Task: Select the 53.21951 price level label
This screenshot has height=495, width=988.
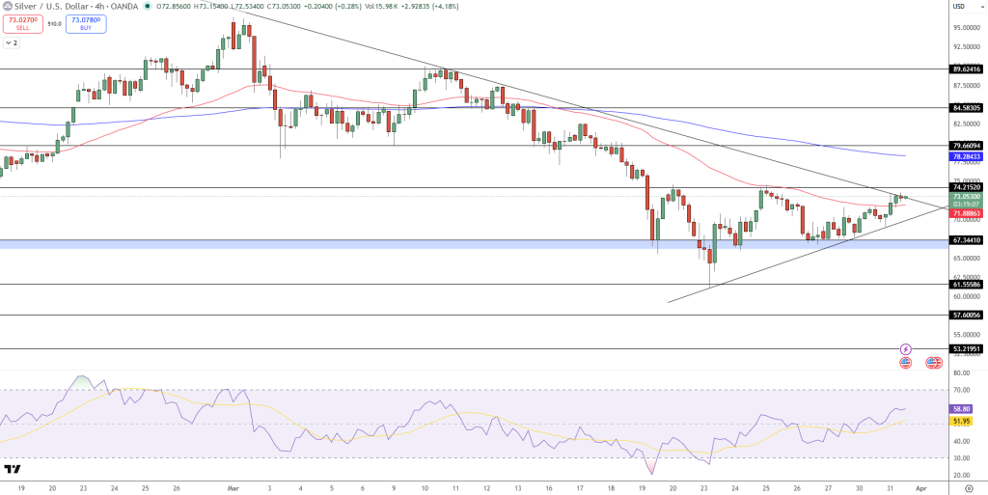Action: (x=967, y=349)
